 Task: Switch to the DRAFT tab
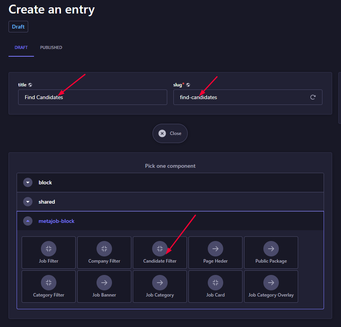21,47
